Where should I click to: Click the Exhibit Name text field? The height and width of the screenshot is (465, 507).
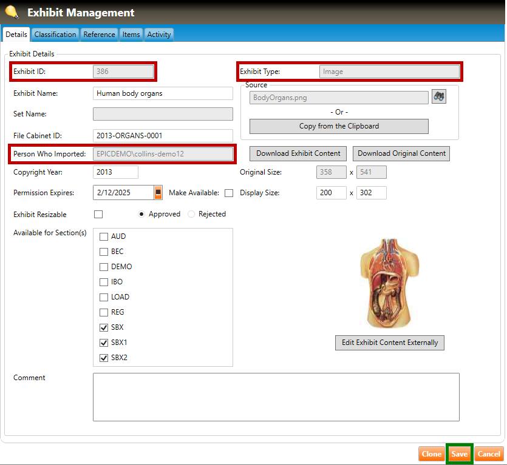click(x=163, y=93)
